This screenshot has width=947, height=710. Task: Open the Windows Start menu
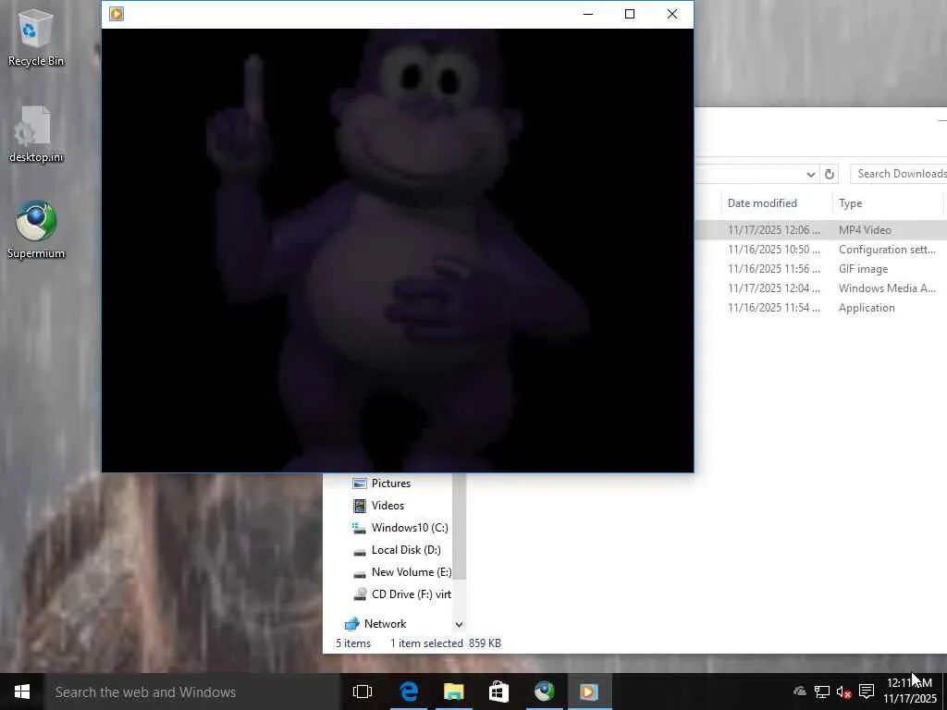(22, 692)
